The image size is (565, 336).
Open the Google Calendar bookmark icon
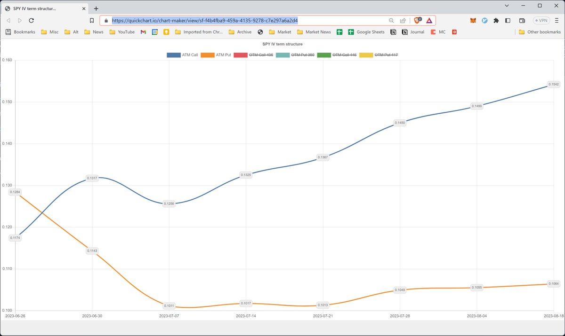[154, 32]
